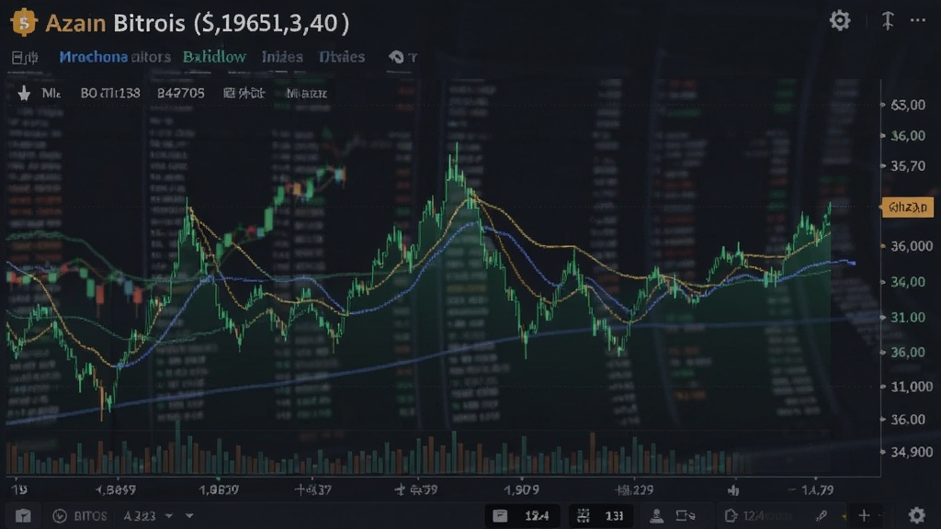
Task: Select the Balidlow tab
Action: tap(214, 57)
